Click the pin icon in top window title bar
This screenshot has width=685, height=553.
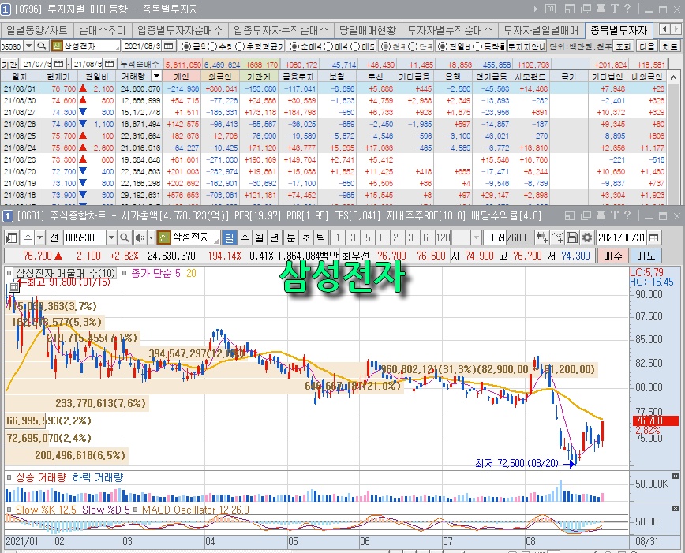click(601, 9)
